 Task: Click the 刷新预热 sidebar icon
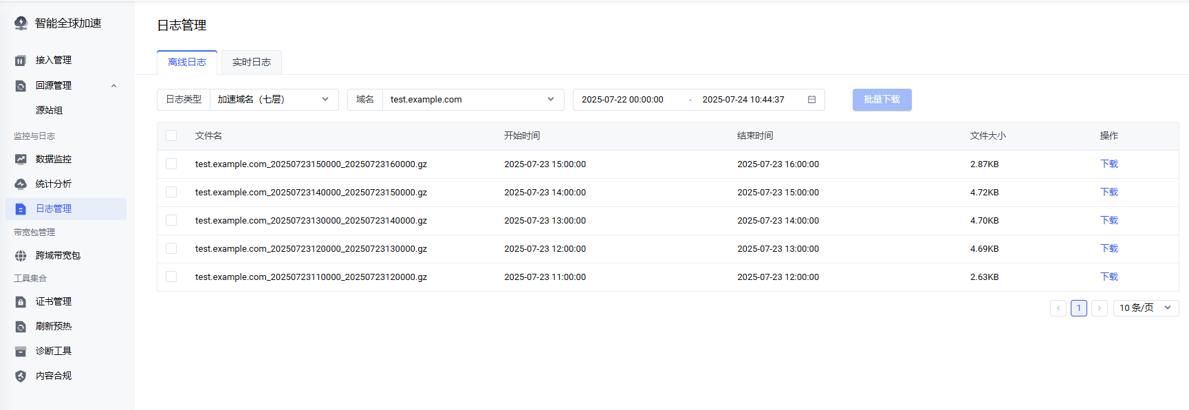click(x=21, y=327)
